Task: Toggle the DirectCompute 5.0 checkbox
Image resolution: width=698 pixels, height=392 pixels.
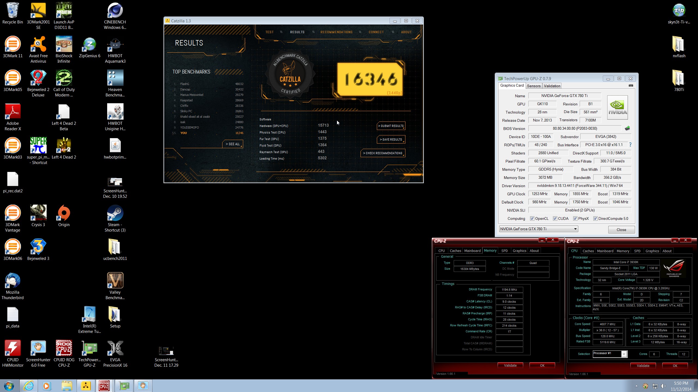Action: pos(595,218)
